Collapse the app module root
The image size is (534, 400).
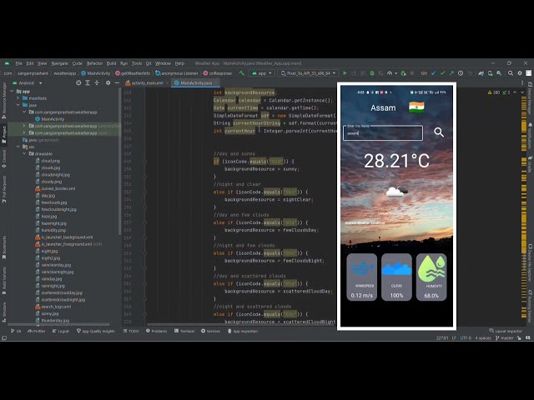pyautogui.click(x=12, y=91)
